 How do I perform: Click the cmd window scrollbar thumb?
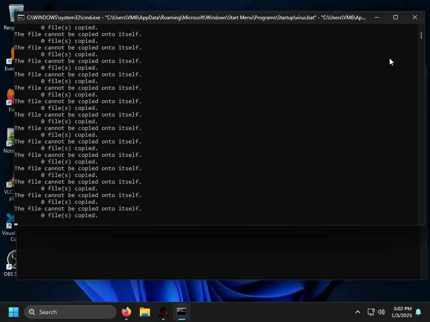point(421,35)
